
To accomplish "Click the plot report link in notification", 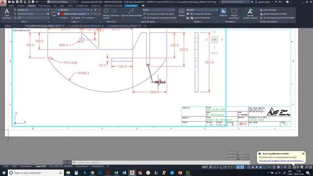I will click(282, 161).
